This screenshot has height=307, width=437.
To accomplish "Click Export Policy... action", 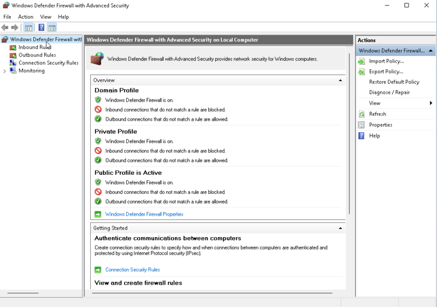I will (386, 72).
